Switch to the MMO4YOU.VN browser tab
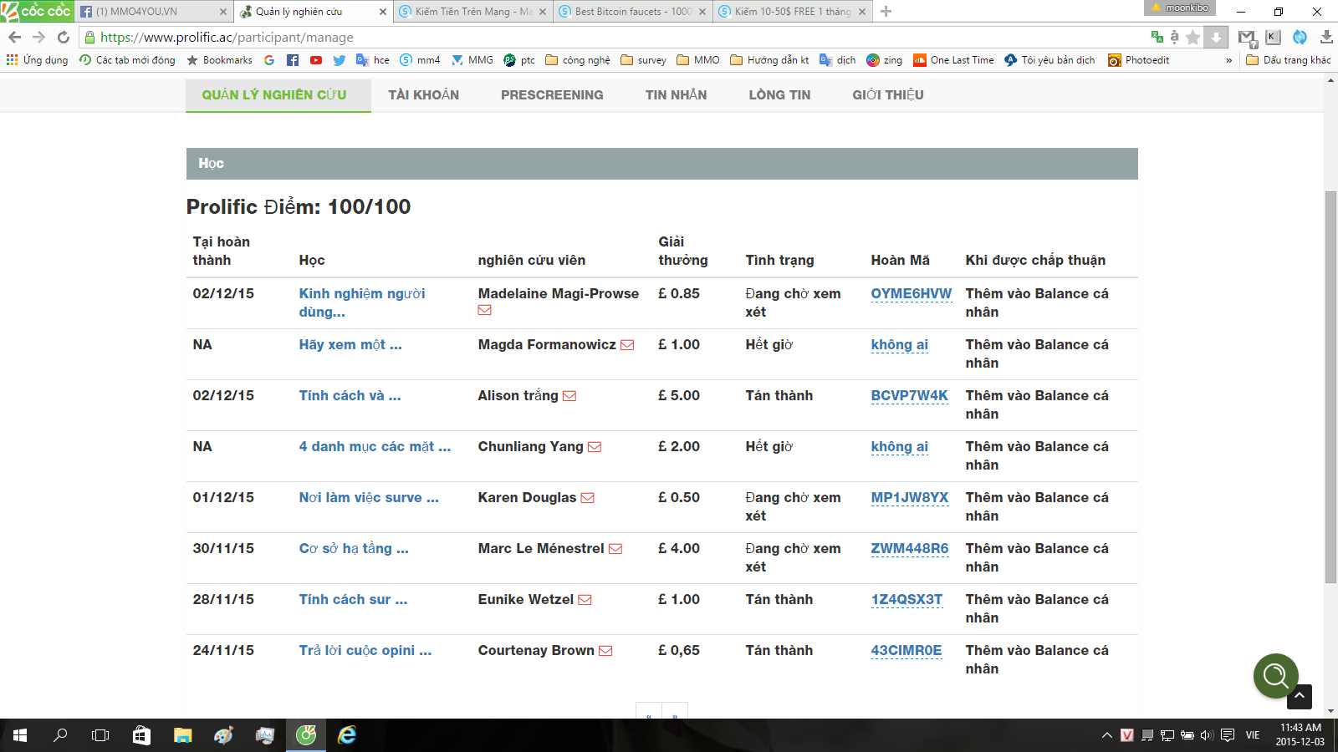The width and height of the screenshot is (1338, 752). tap(153, 12)
